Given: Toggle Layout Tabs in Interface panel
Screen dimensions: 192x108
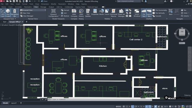Looking at the screenshot, I should [149, 13].
